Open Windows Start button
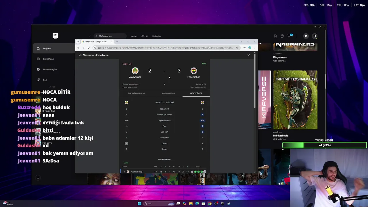Screen dimensions: 368x207 [139, 204]
